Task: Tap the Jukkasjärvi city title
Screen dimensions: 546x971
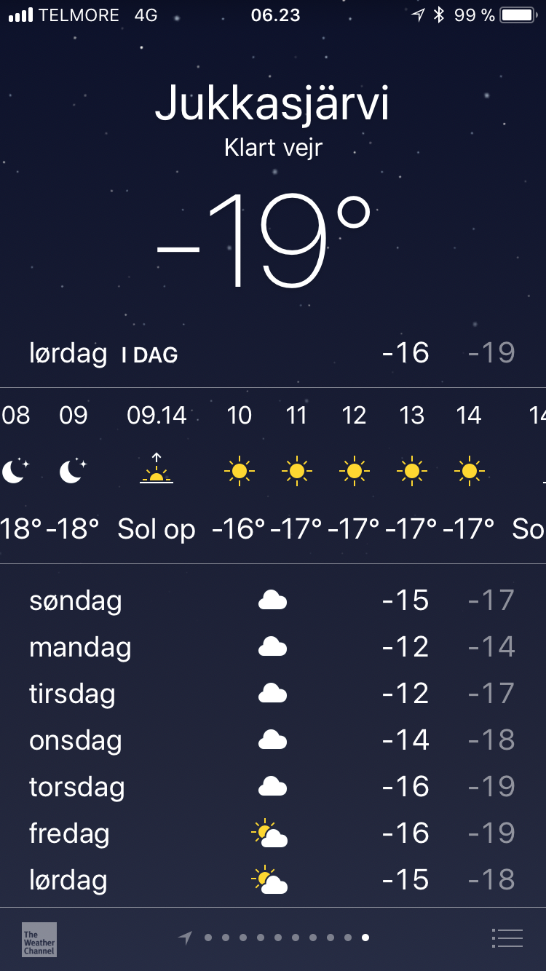Action: (272, 104)
